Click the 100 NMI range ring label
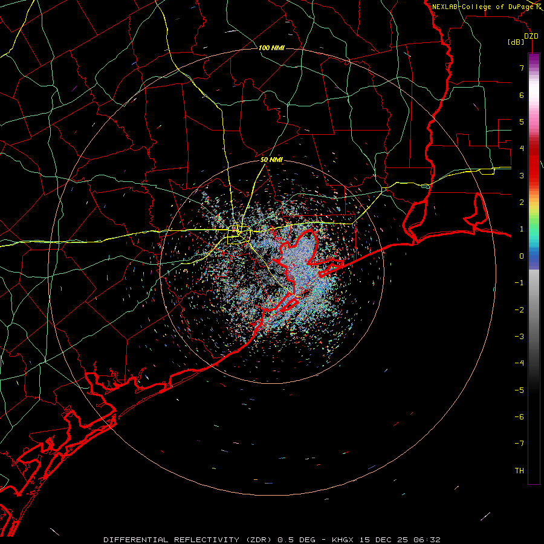 [x=271, y=48]
